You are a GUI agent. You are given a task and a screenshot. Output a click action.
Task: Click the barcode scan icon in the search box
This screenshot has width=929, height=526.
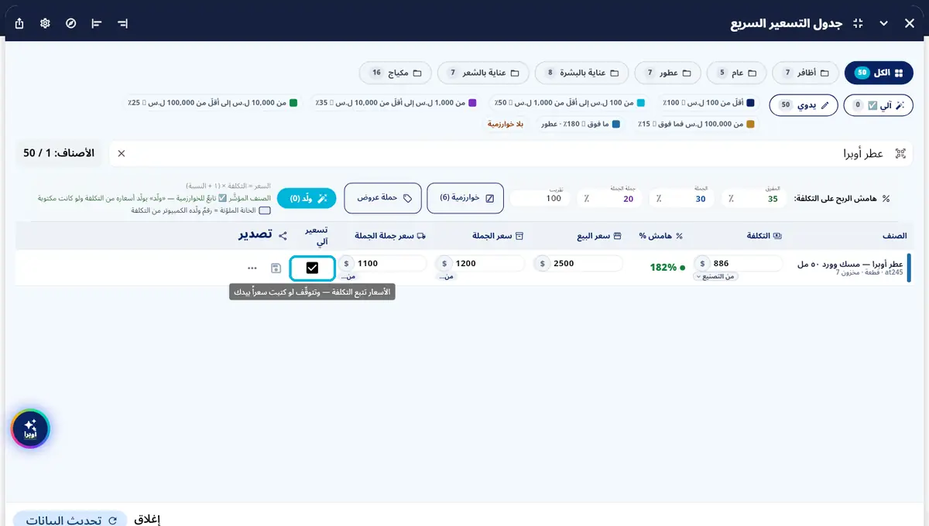coord(900,153)
